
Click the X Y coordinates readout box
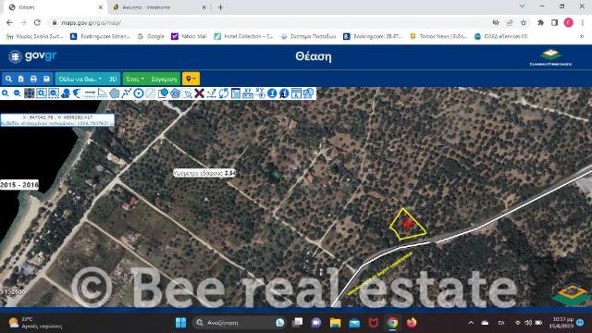click(x=57, y=120)
